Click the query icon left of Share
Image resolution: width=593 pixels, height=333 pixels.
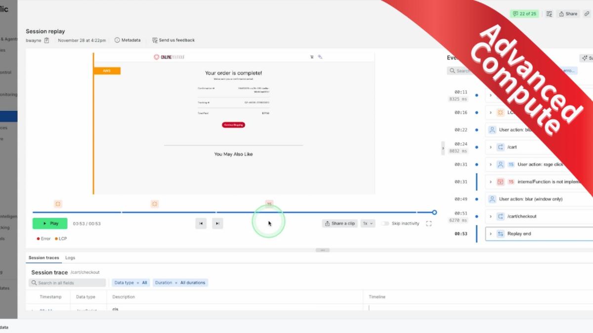[x=549, y=14]
